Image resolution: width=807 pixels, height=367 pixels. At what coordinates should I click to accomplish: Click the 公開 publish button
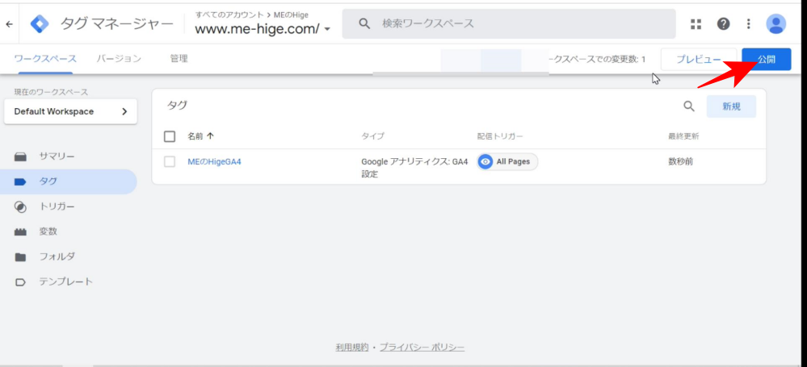click(x=767, y=60)
